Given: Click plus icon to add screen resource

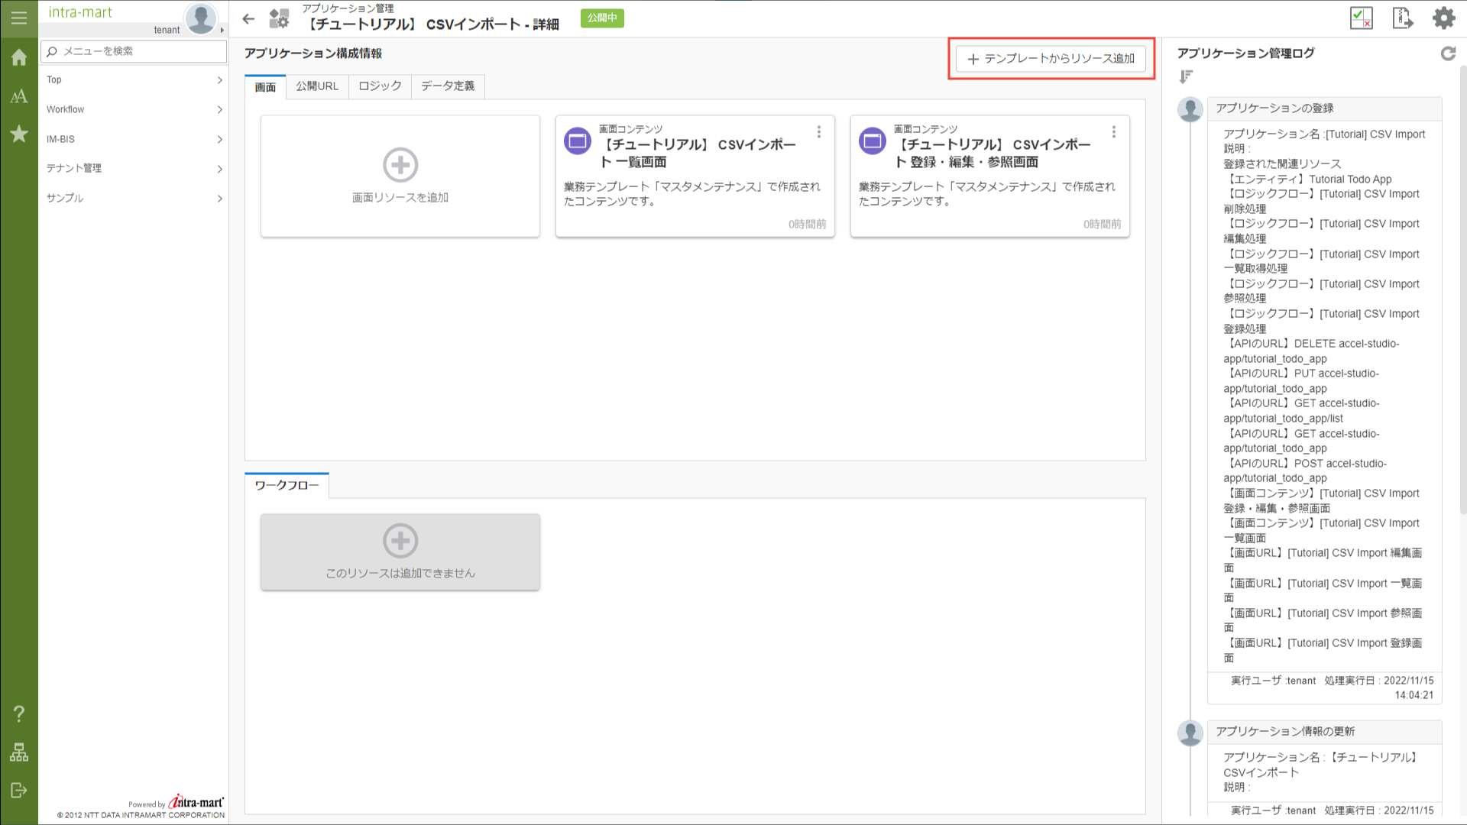Looking at the screenshot, I should point(400,164).
